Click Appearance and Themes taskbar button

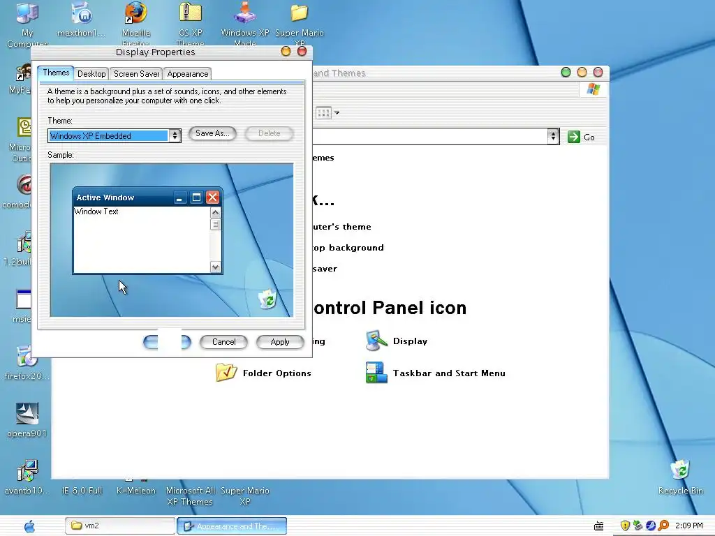pos(232,526)
